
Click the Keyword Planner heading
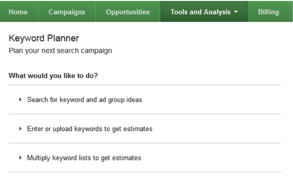point(44,38)
